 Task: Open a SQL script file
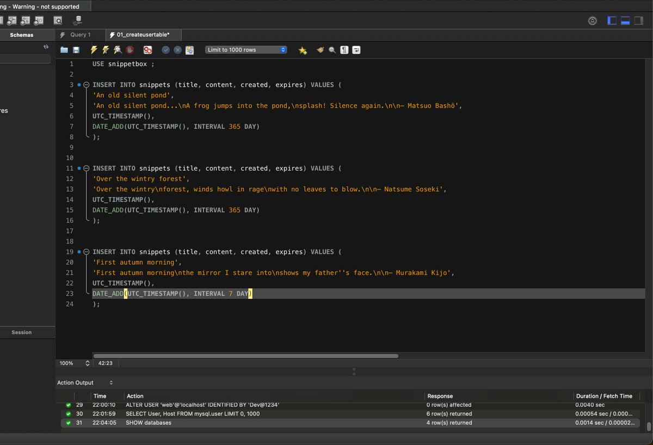tap(64, 50)
